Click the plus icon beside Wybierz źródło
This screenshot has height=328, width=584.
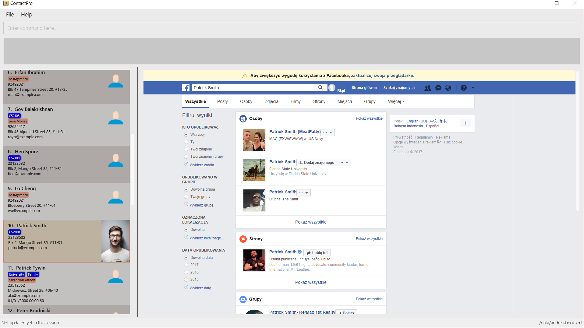pos(186,164)
